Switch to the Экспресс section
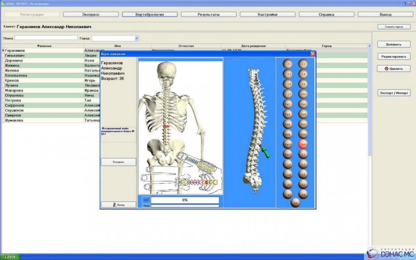Viewport: 416px width, 260px height. click(91, 15)
